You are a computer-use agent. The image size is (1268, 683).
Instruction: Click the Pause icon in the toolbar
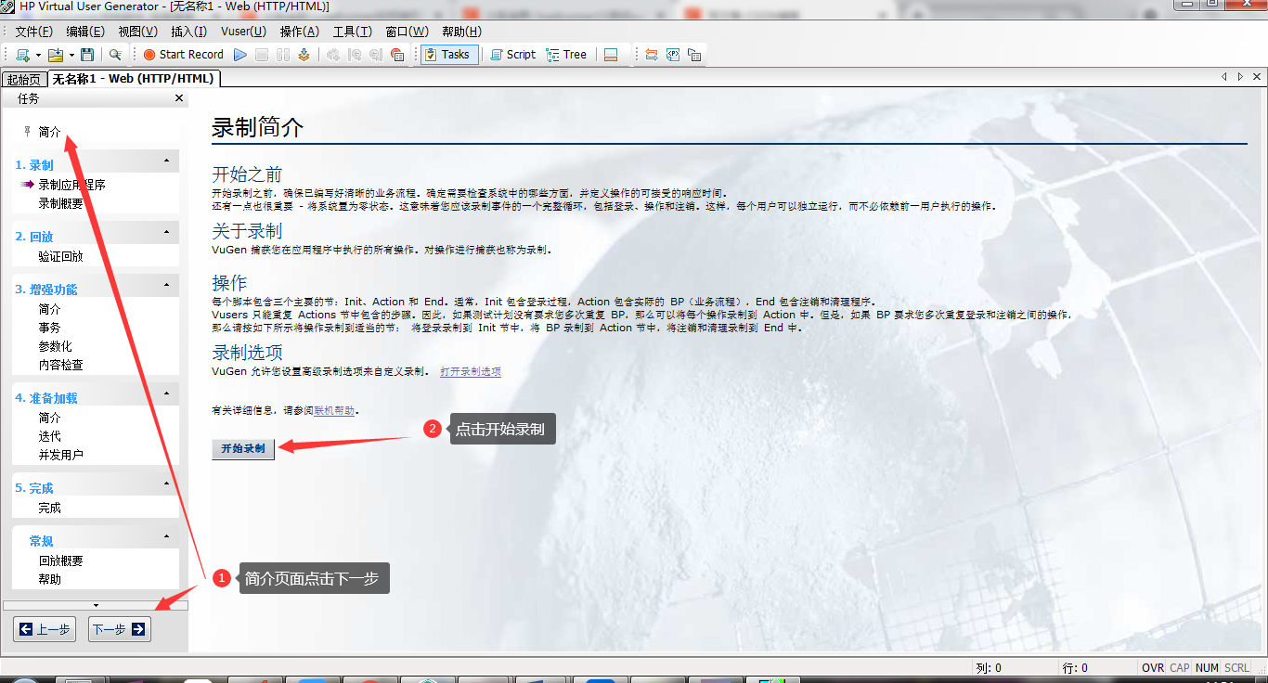click(283, 55)
